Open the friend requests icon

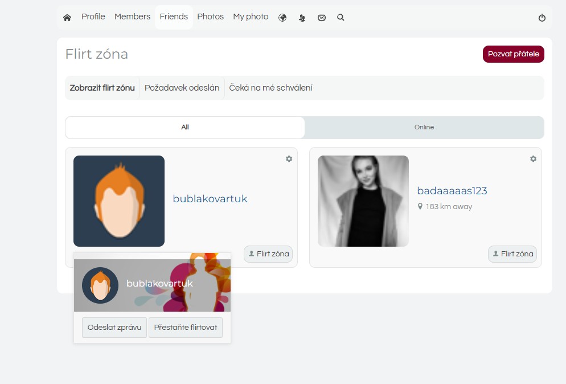coord(302,18)
